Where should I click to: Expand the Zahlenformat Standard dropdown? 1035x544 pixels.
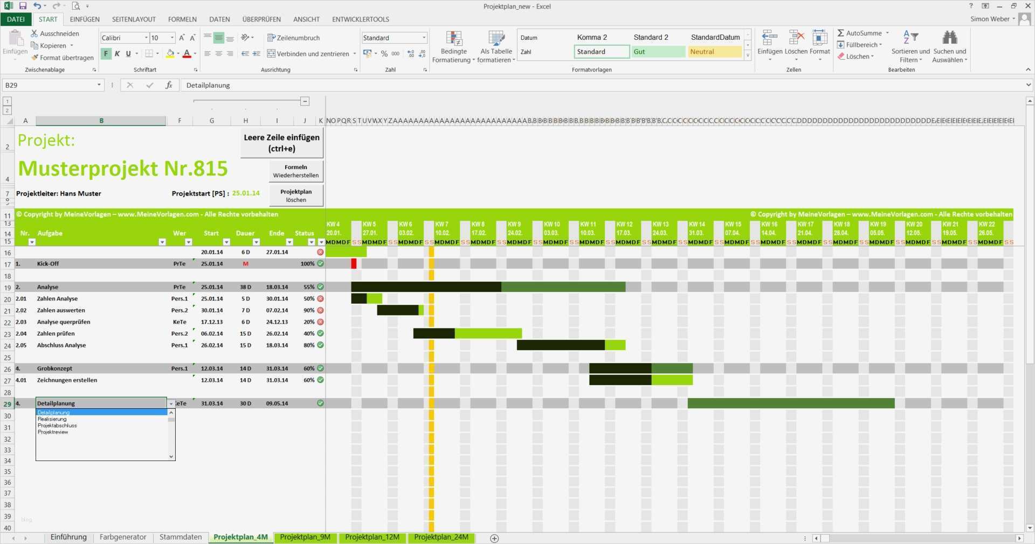point(422,38)
